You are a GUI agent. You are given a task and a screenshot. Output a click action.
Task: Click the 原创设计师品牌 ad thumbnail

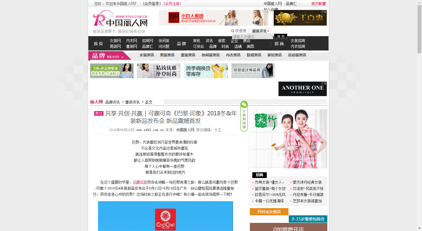tap(253, 71)
